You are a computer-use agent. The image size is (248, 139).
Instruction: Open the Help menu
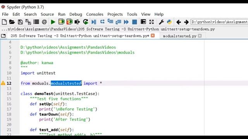(x=159, y=14)
